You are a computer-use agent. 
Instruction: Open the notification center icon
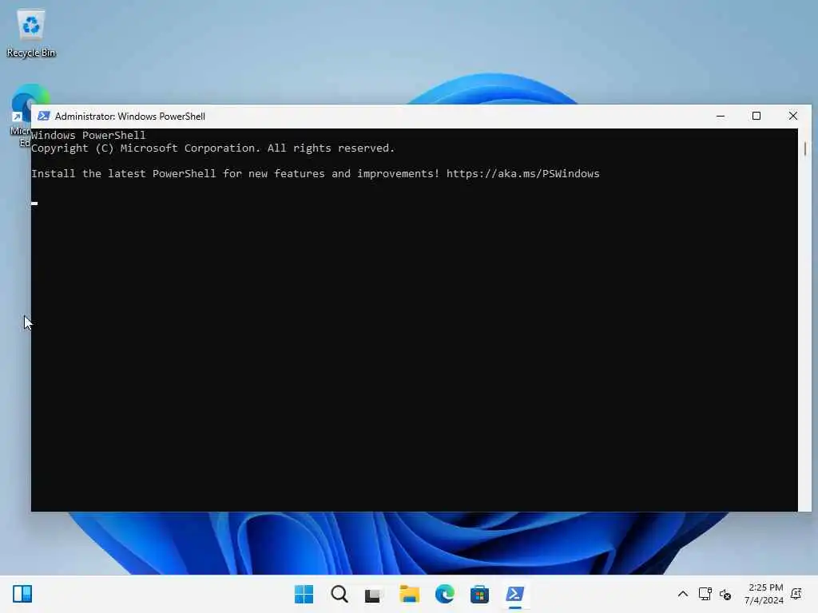tap(796, 594)
